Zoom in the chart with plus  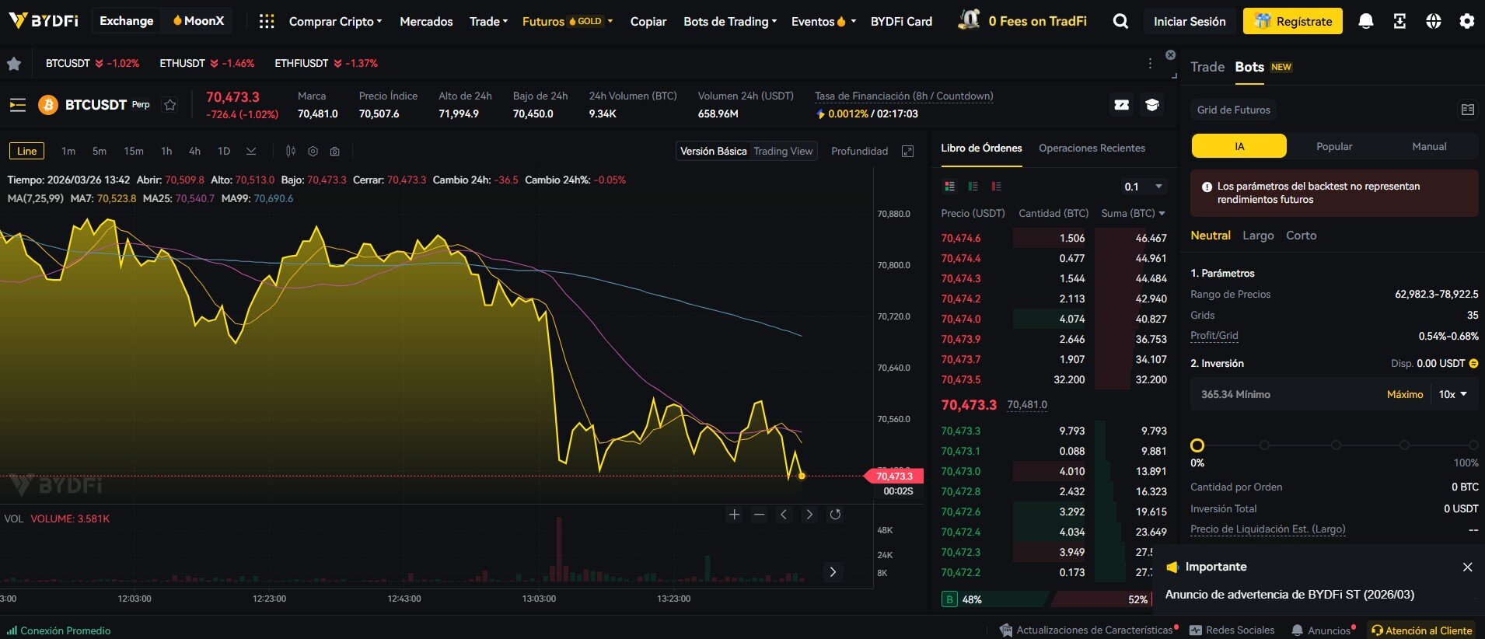734,515
